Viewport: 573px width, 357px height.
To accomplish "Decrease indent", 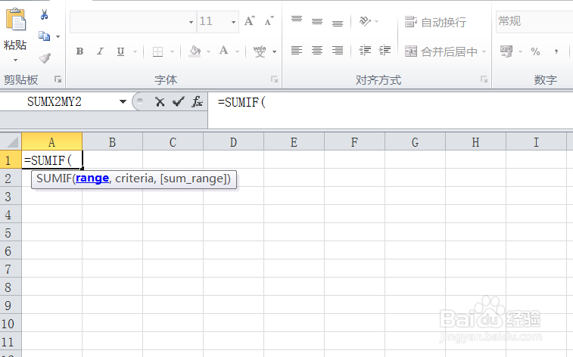I will click(x=365, y=51).
